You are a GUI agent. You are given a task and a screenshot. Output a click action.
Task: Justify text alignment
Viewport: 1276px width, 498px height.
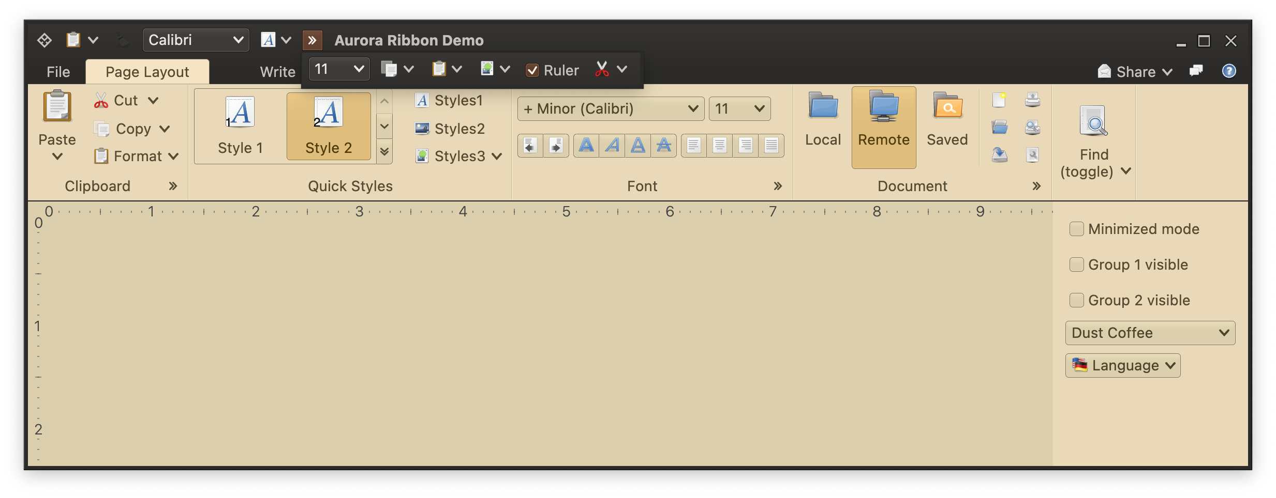(x=771, y=145)
